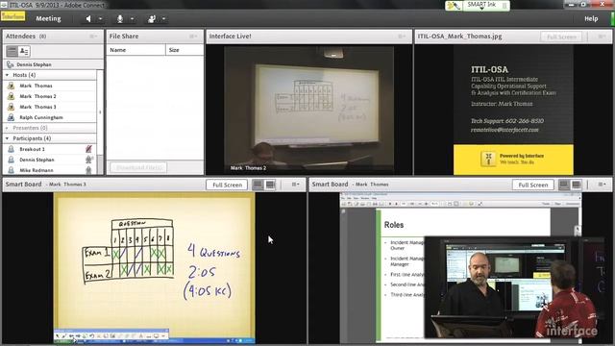Select scale-to-fit view on Mark Thomas 3 board
The width and height of the screenshot is (615, 346).
[258, 185]
